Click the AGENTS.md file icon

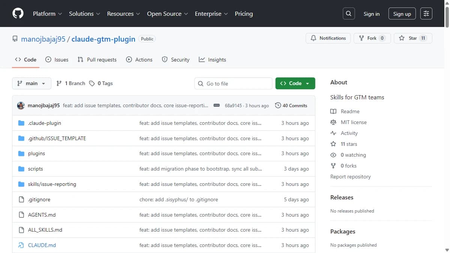(x=21, y=215)
